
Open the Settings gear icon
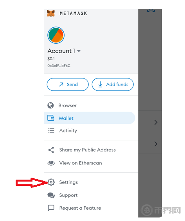[x=51, y=182]
